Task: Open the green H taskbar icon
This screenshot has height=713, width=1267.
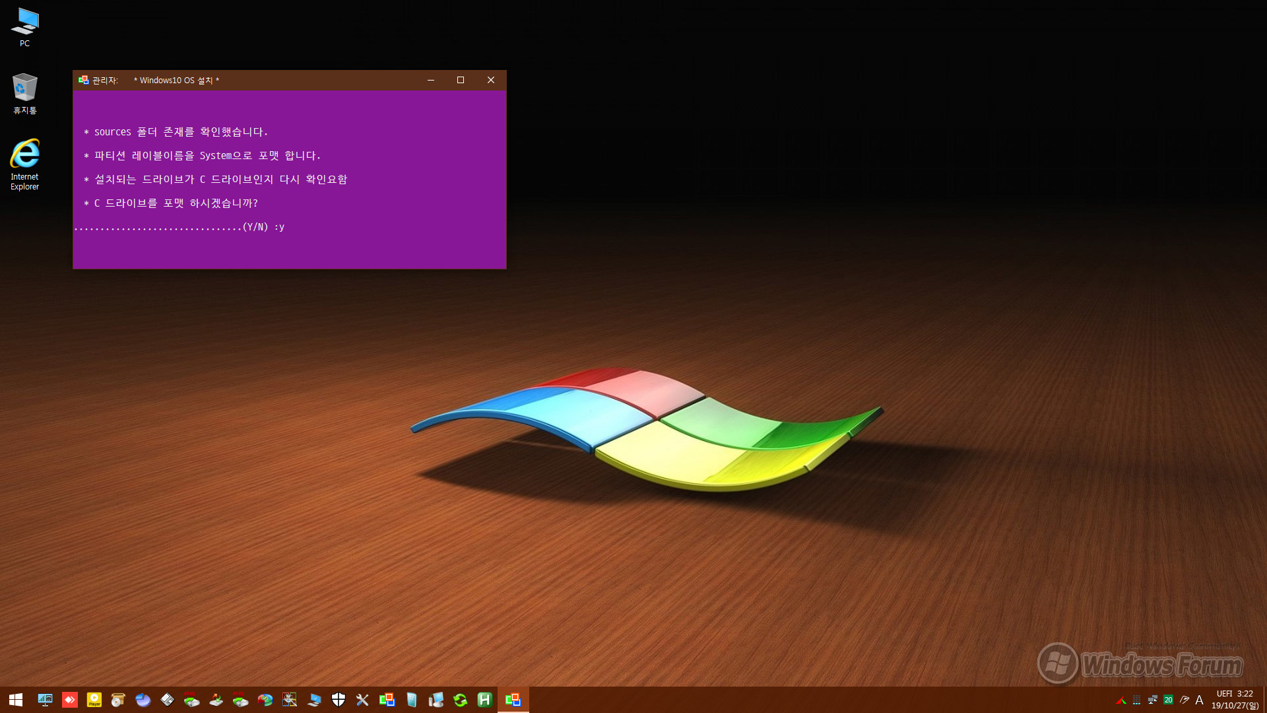Action: (484, 700)
